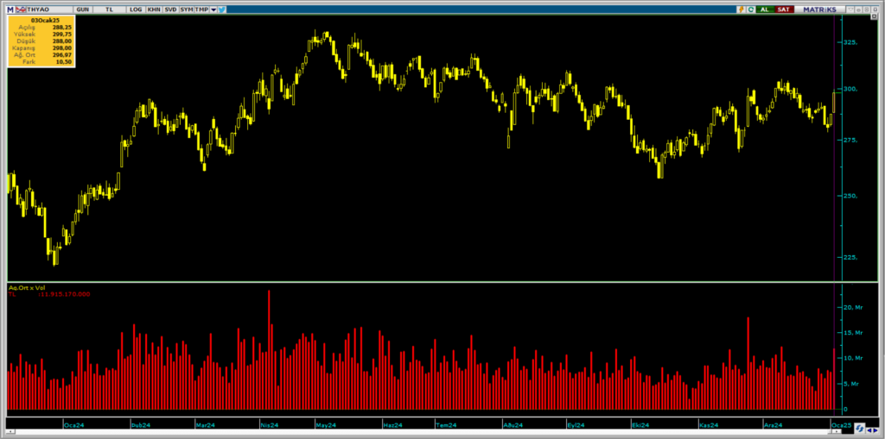Toggle the KHN option in toolbar
The image size is (885, 439).
click(x=153, y=9)
